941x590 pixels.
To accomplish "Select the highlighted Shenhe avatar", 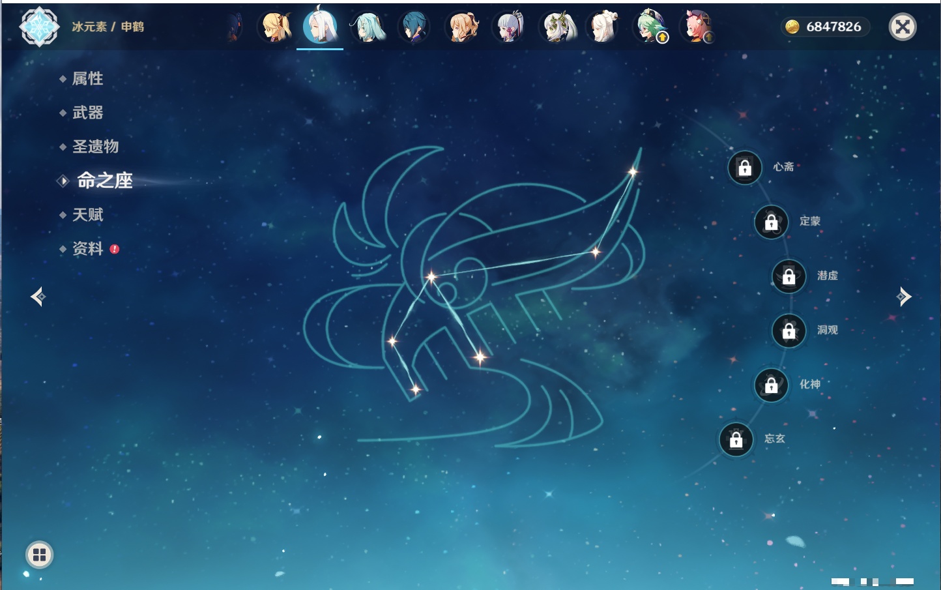I will coord(320,25).
